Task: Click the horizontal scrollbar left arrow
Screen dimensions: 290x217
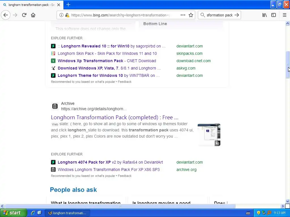Action: 2,206
